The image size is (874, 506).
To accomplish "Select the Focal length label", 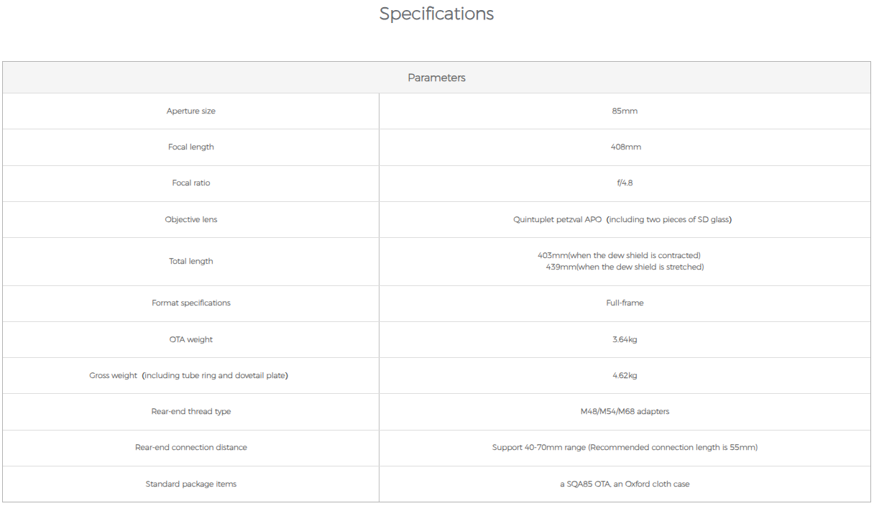I will [191, 147].
